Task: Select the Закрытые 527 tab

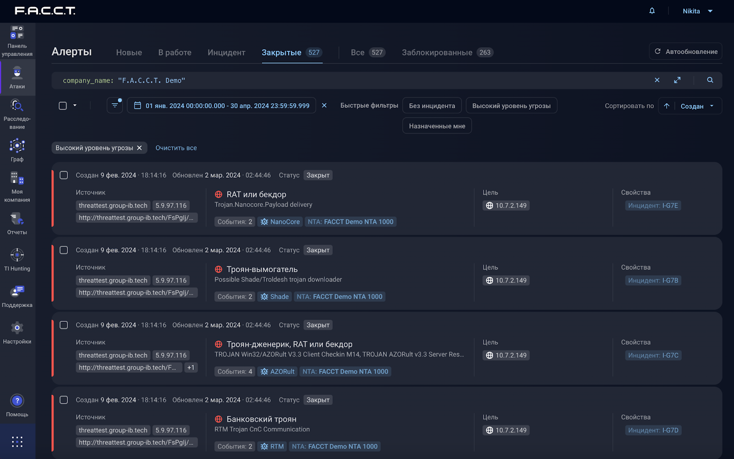Action: coord(292,52)
